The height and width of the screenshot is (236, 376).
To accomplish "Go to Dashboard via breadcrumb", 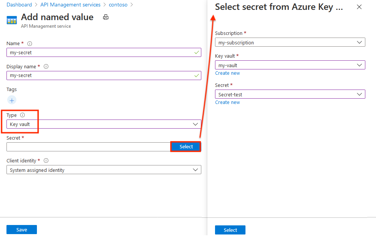I will coord(19,5).
